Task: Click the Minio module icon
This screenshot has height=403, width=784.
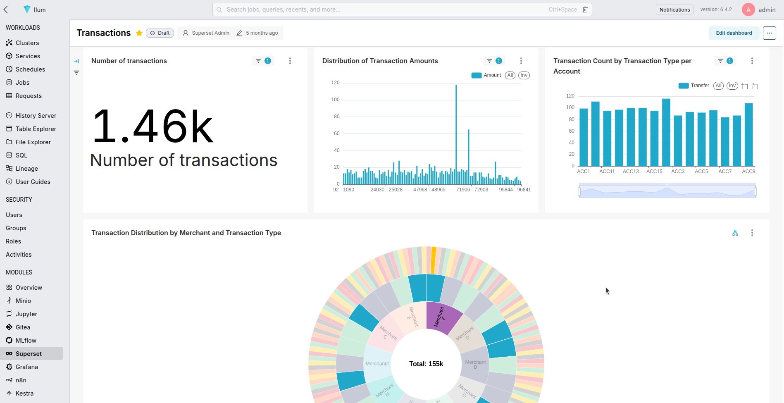Action: [9, 301]
